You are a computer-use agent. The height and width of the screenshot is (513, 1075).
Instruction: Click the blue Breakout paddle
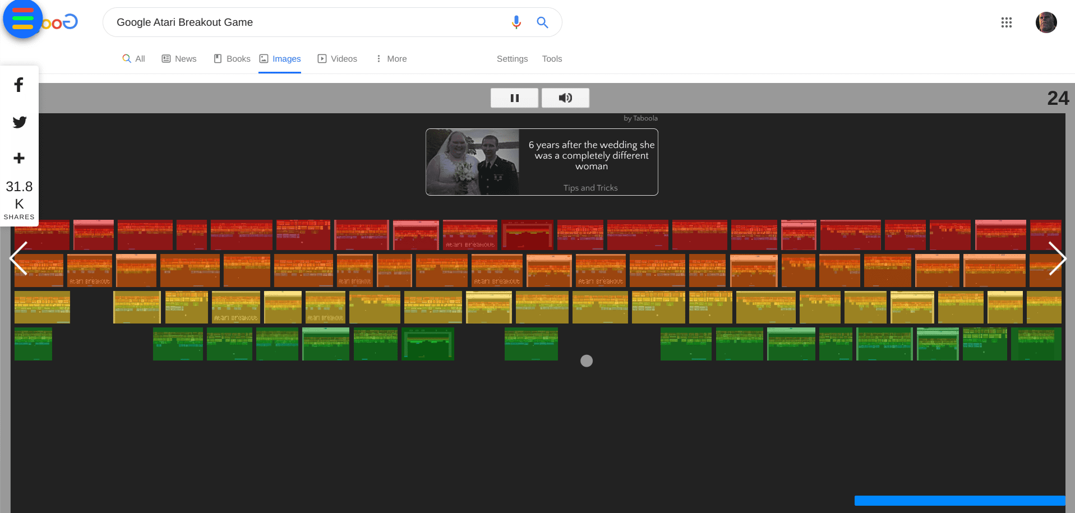959,501
